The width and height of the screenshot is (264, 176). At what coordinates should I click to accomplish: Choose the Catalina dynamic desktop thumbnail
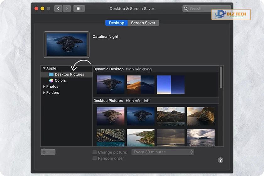click(x=111, y=85)
